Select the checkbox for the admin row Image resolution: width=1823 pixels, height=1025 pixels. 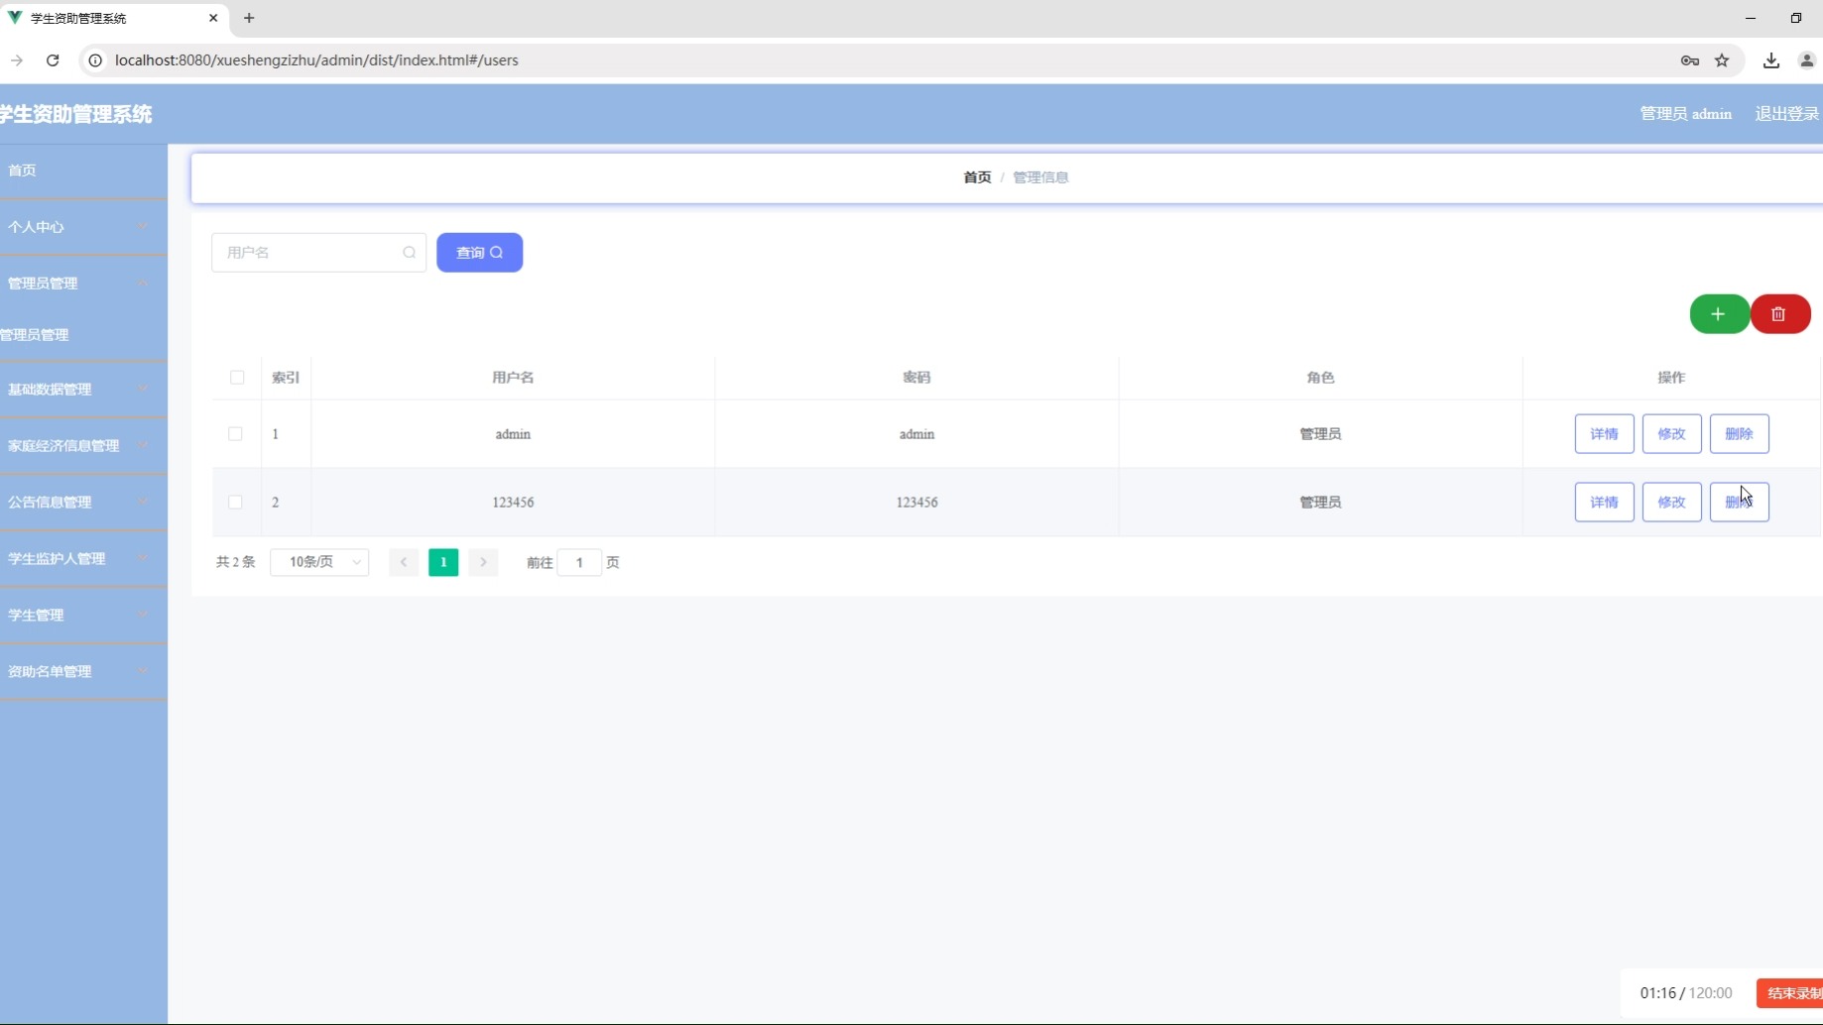pos(235,434)
